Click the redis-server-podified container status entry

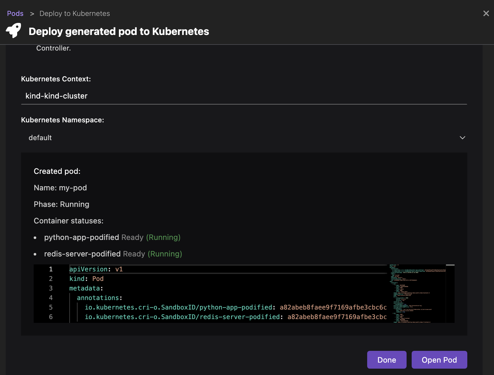(82, 254)
